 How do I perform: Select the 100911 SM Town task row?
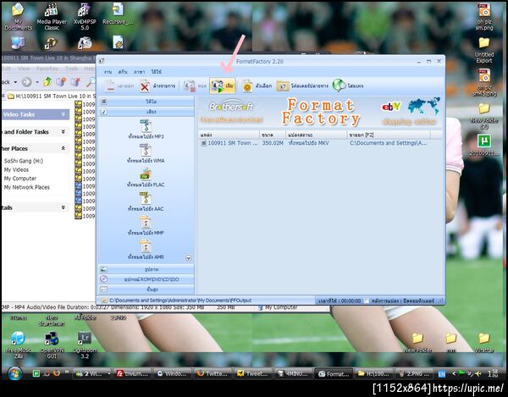click(x=320, y=143)
